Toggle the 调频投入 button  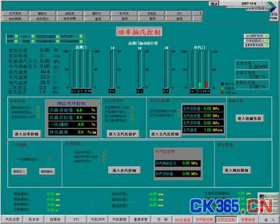pyautogui.click(x=19, y=171)
